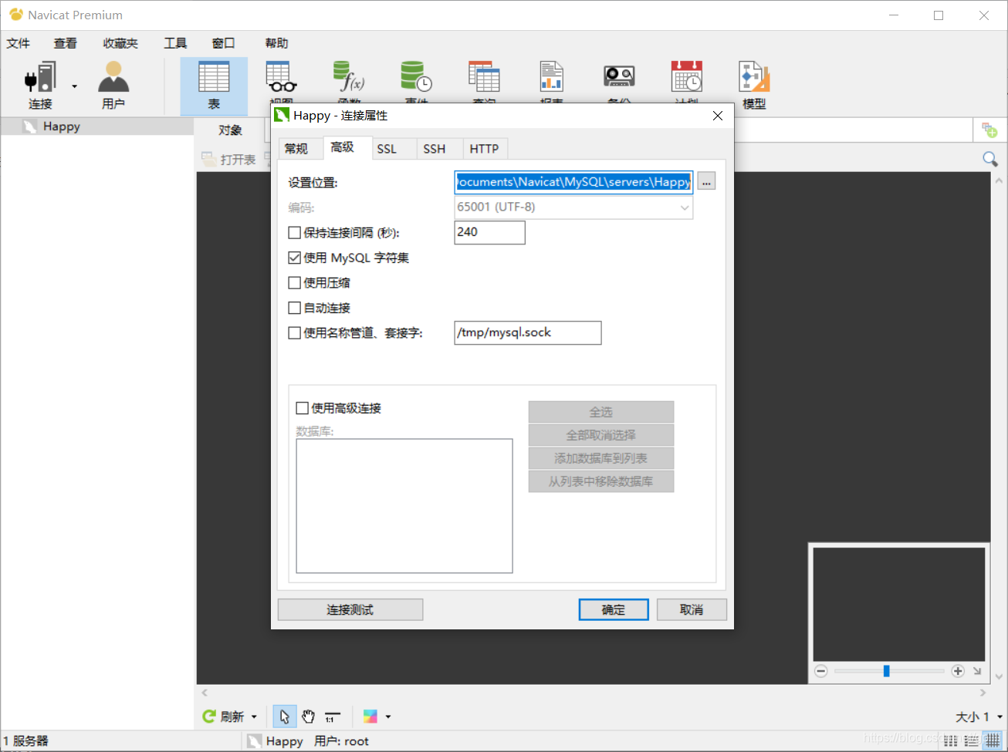
Task: Click the 确定 button
Action: coord(614,609)
